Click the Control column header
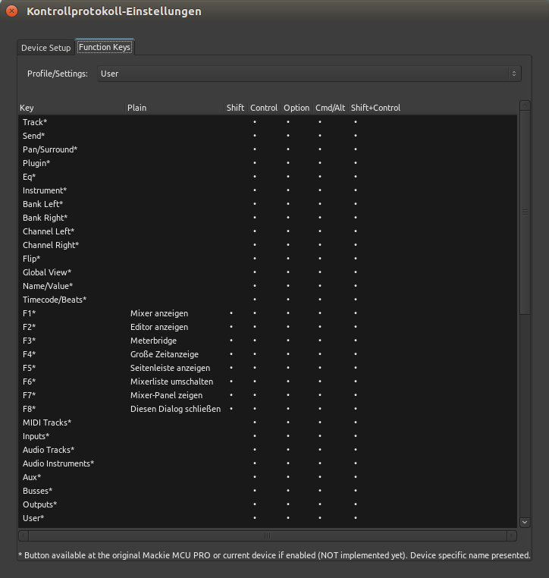Viewport: 549px width, 578px height. (264, 108)
